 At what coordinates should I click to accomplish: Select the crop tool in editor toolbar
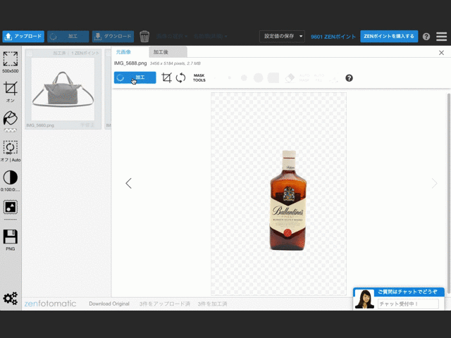click(x=166, y=77)
